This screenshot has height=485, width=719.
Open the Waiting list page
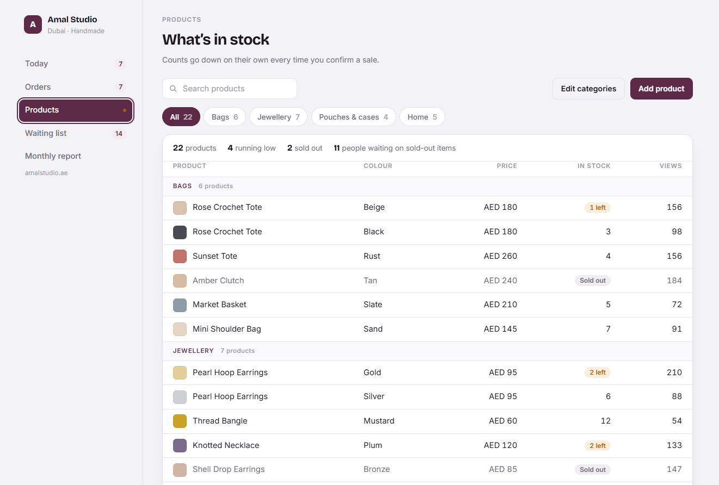coord(76,133)
